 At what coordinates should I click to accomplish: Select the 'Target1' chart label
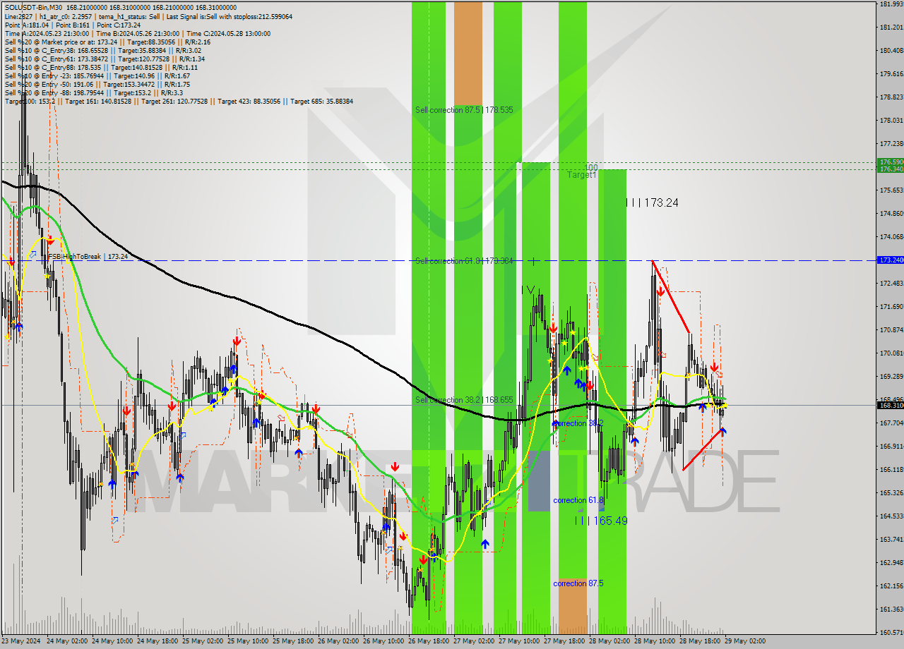click(581, 174)
